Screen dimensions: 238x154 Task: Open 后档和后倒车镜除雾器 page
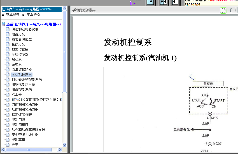pos(28,130)
